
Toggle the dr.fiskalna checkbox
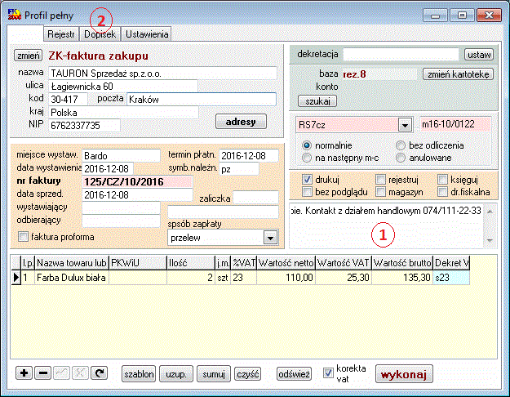coord(442,192)
